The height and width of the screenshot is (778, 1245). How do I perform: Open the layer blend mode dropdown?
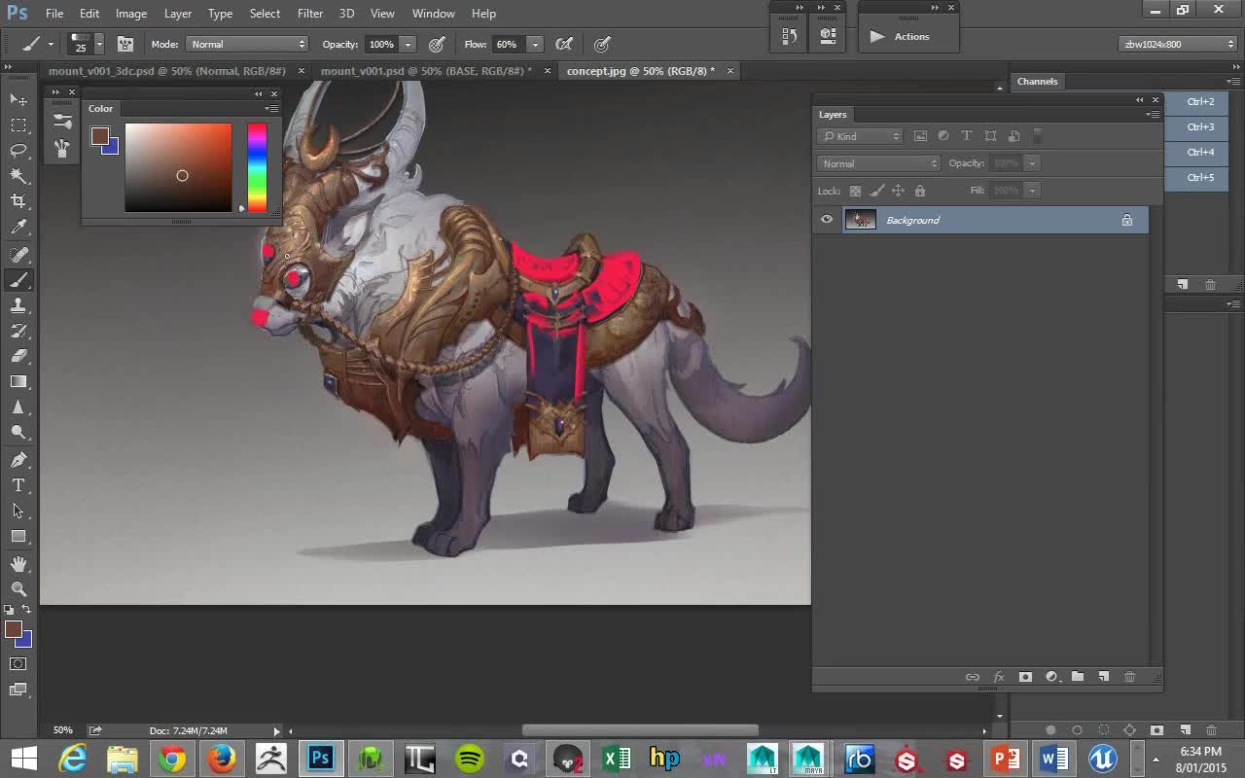click(879, 163)
